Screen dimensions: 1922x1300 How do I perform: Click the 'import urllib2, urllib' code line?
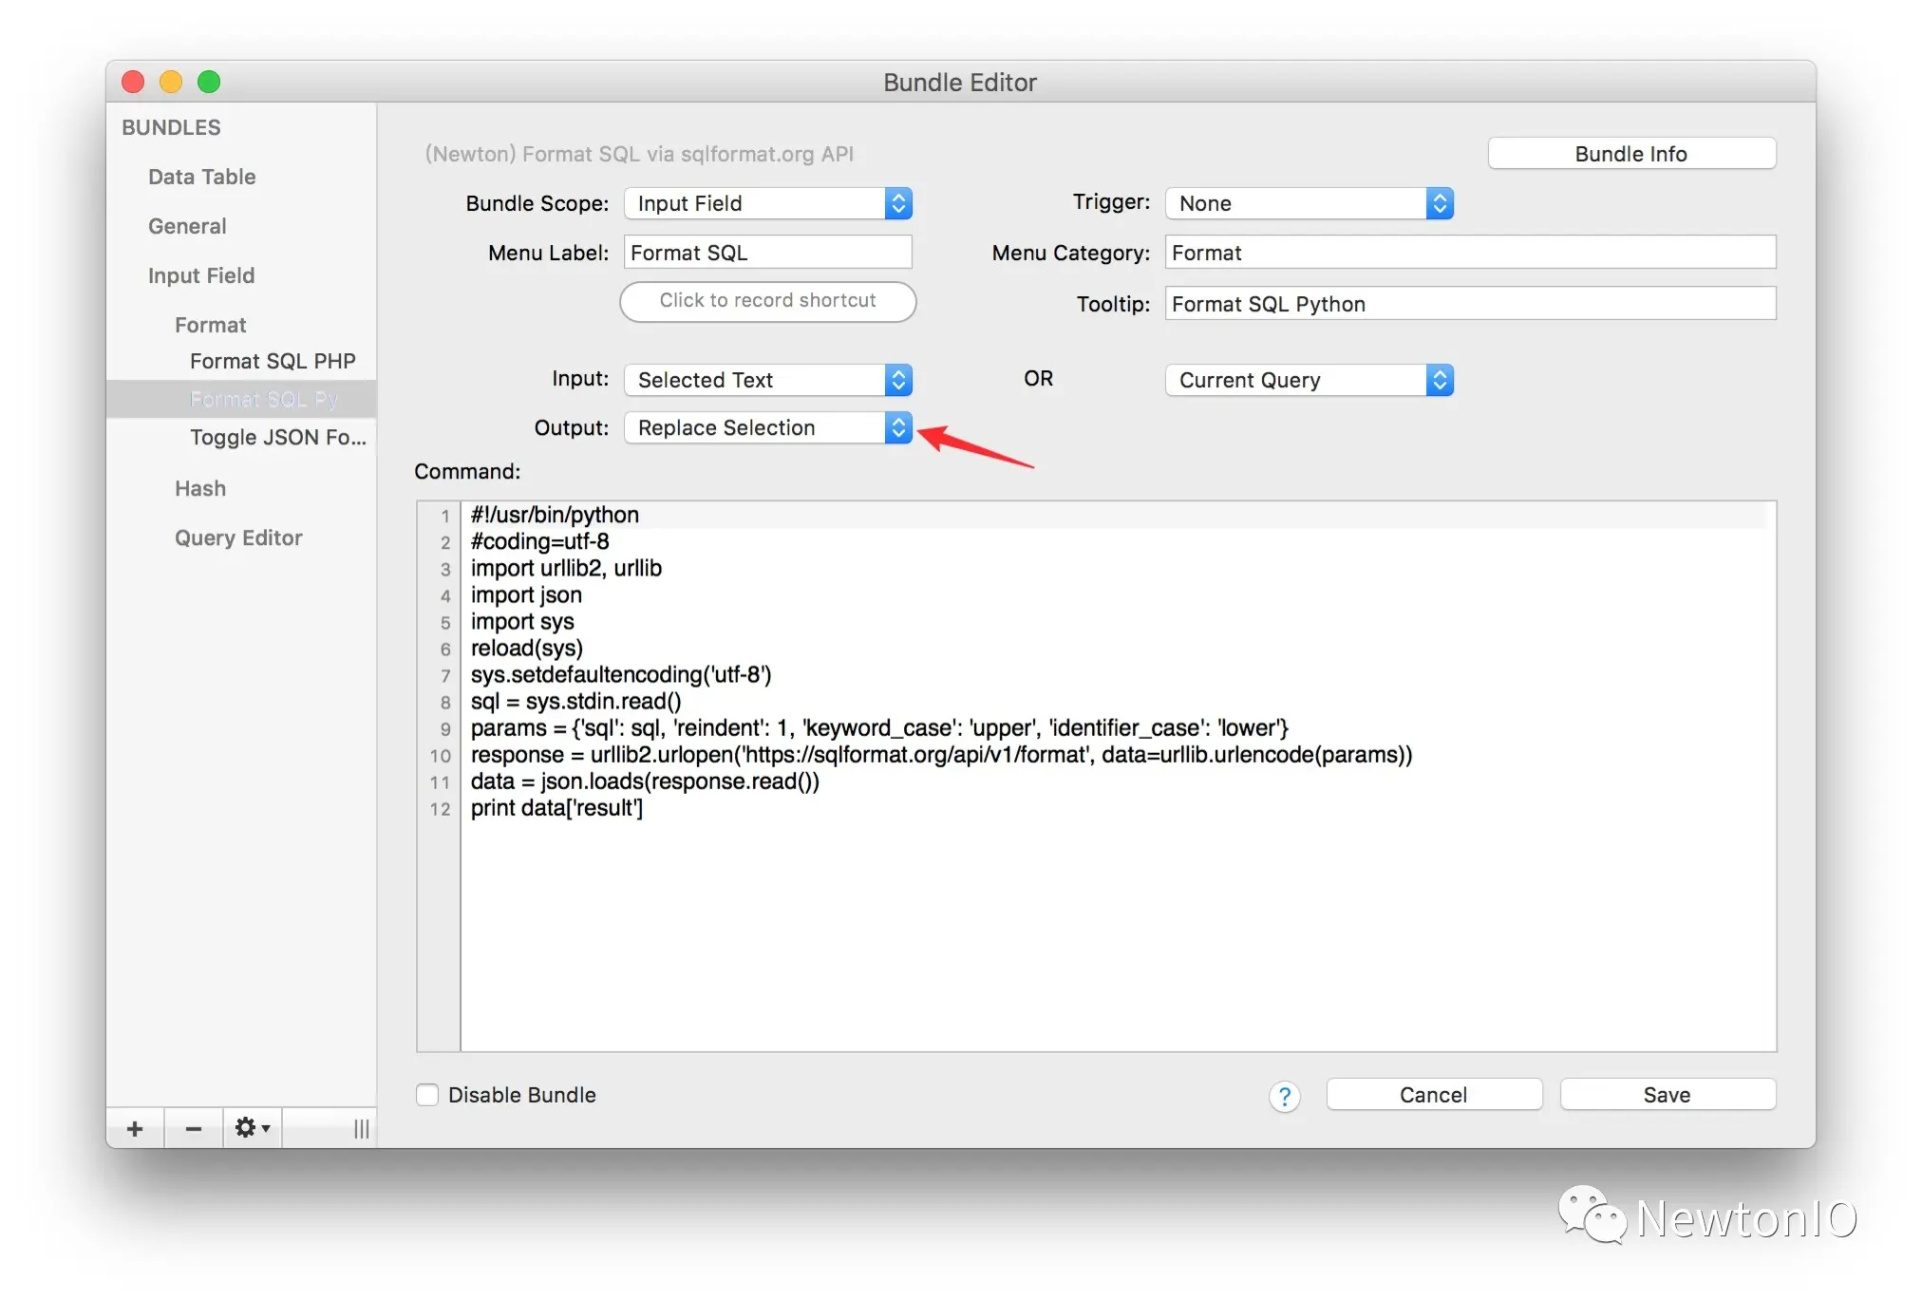566,568
